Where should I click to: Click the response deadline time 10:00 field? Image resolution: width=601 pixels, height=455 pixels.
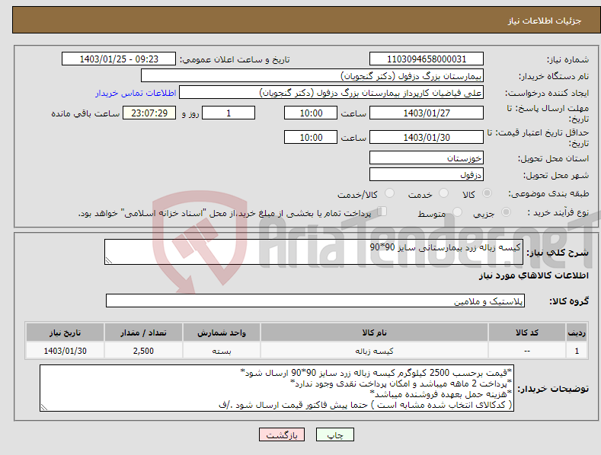pyautogui.click(x=311, y=113)
